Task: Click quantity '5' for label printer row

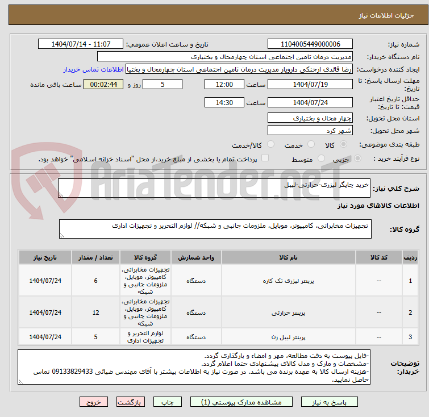Action: click(x=95, y=337)
